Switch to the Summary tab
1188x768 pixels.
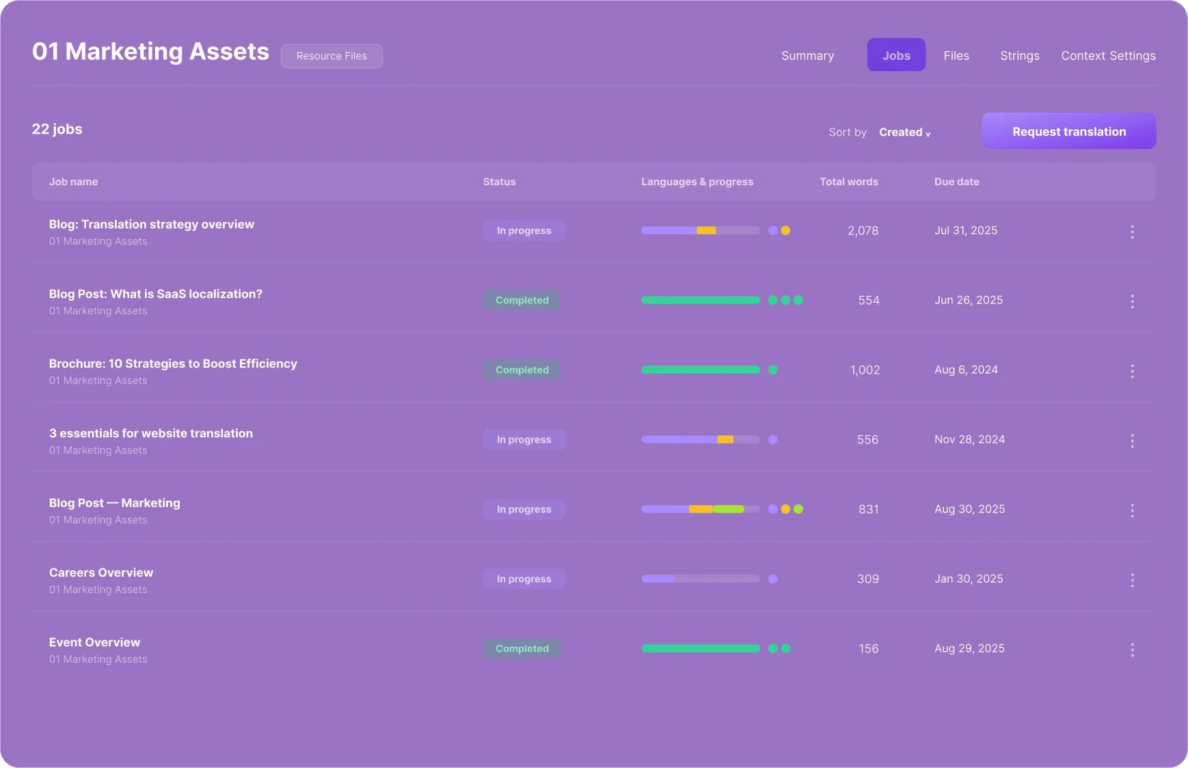807,55
